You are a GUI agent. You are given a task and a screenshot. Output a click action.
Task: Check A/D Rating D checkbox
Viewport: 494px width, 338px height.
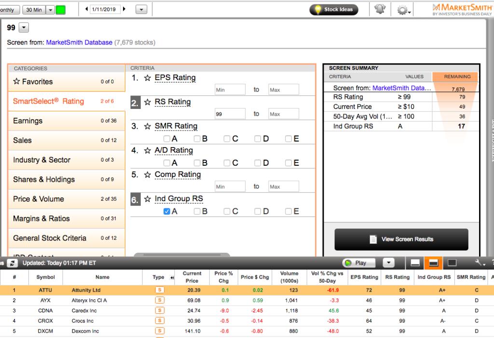click(x=258, y=163)
